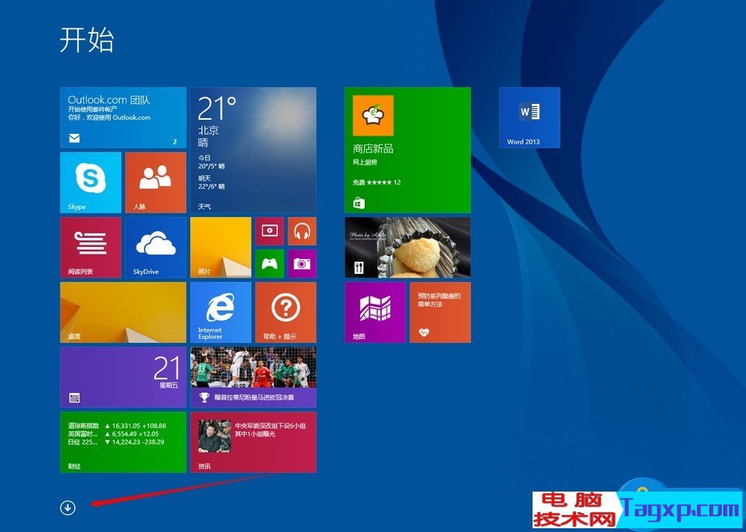746x532 pixels.
Task: Launch Internet Explorer tile
Action: [x=221, y=312]
